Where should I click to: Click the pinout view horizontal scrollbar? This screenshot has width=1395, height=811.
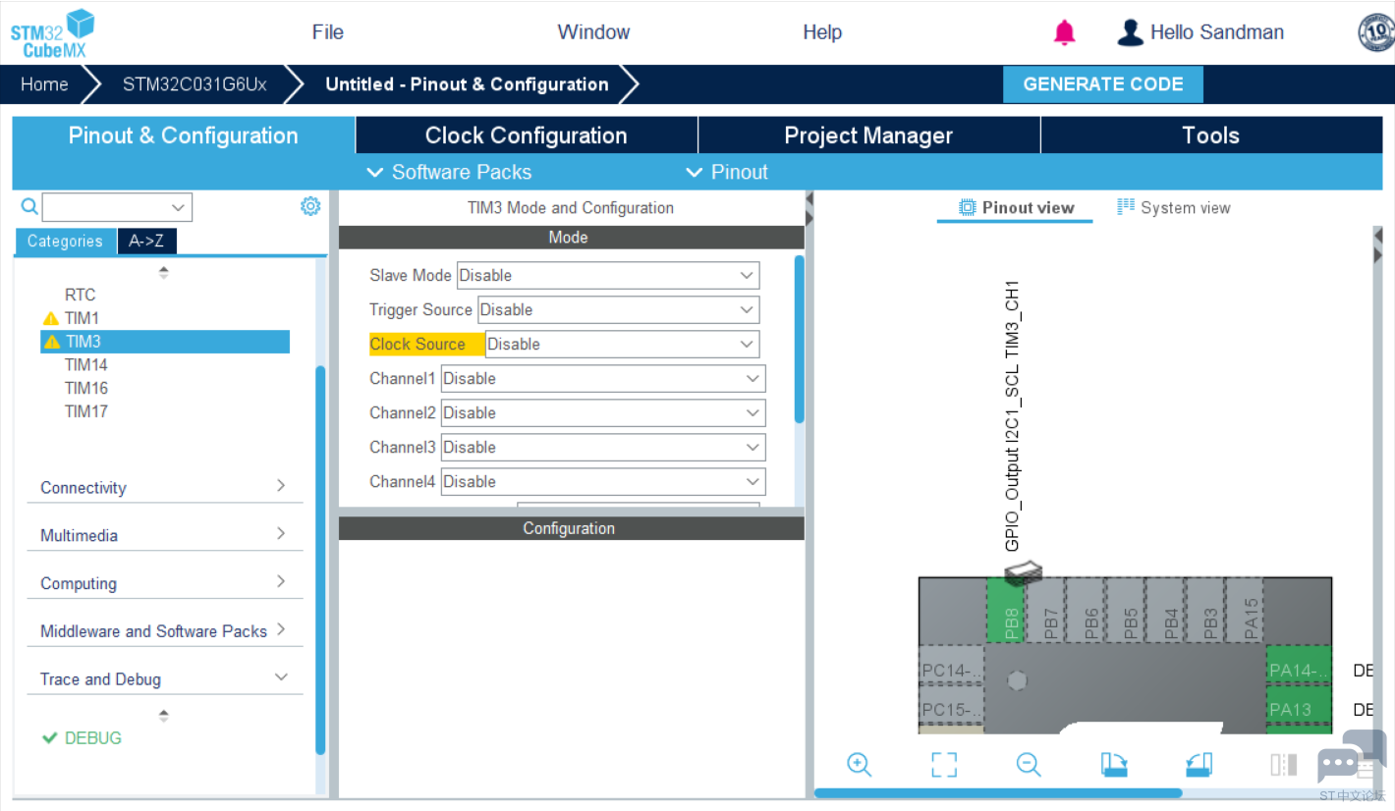[998, 792]
